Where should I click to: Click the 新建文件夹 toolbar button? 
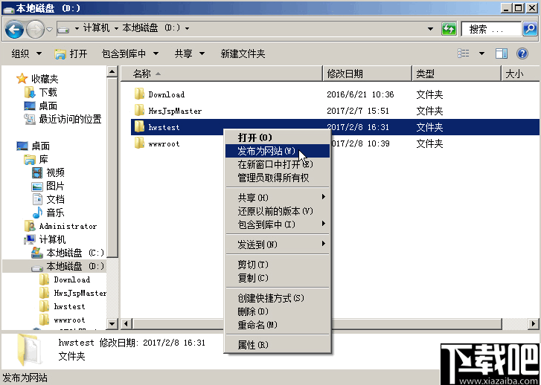[x=243, y=54]
